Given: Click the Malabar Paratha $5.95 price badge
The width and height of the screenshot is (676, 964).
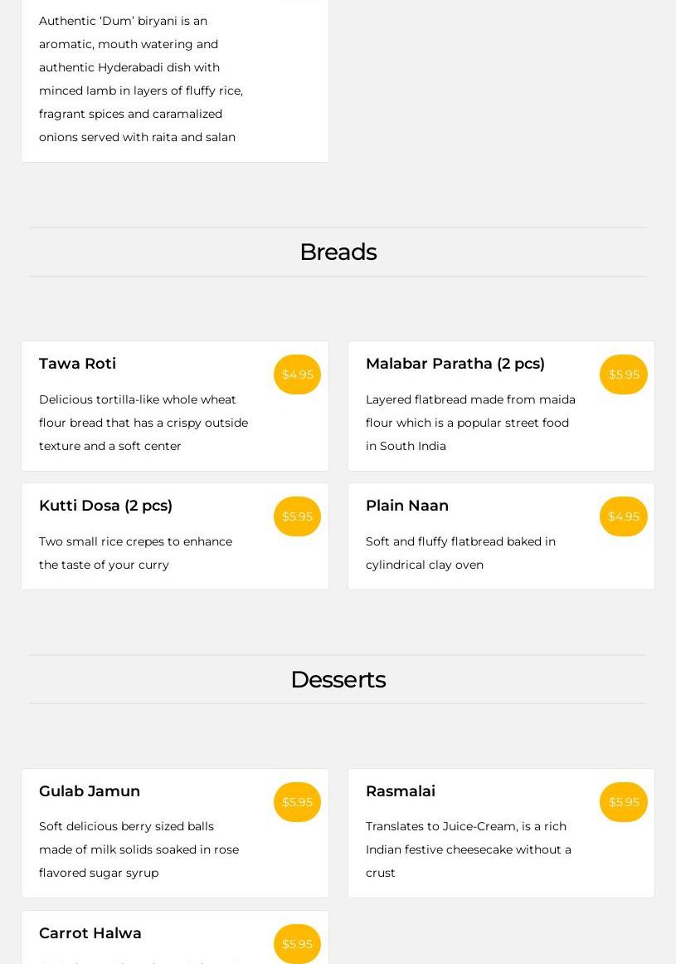Looking at the screenshot, I should tap(623, 374).
